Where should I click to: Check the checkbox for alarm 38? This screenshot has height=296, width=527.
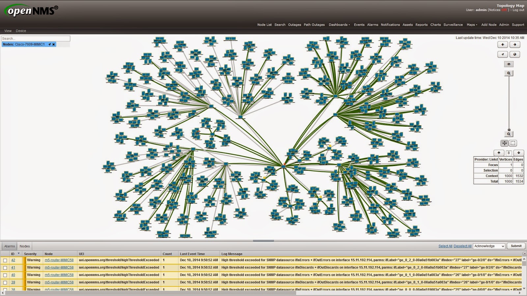point(5,289)
